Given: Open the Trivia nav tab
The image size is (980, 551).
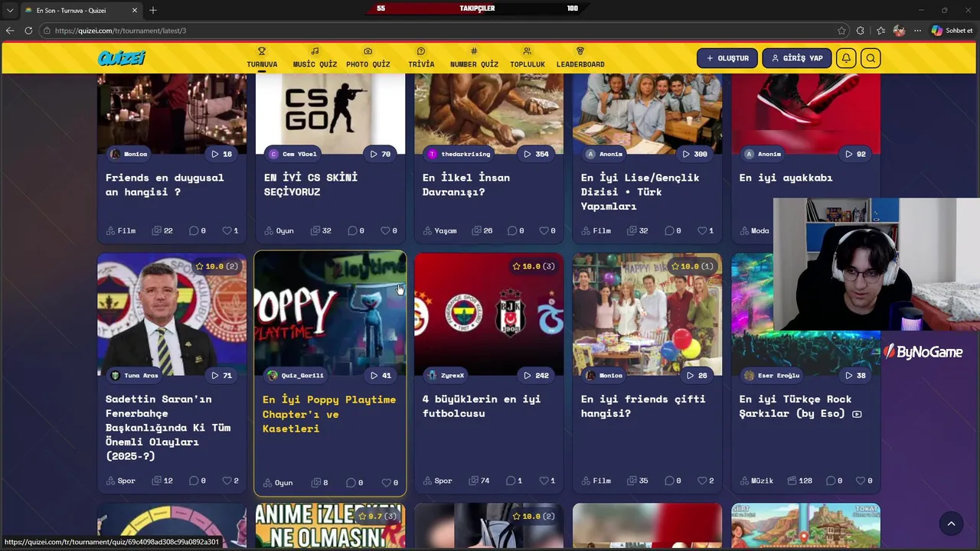Looking at the screenshot, I should pyautogui.click(x=421, y=58).
